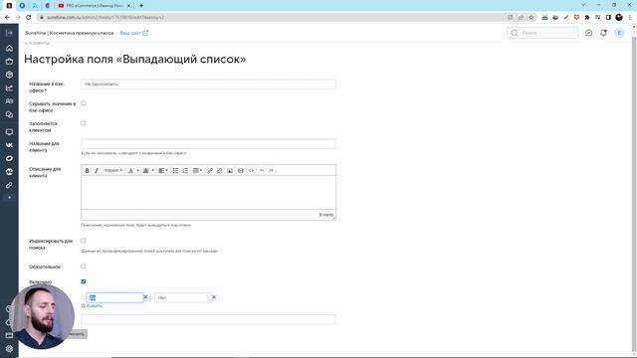The image size is (637, 358).
Task: Click the top search field
Action: coord(542,33)
